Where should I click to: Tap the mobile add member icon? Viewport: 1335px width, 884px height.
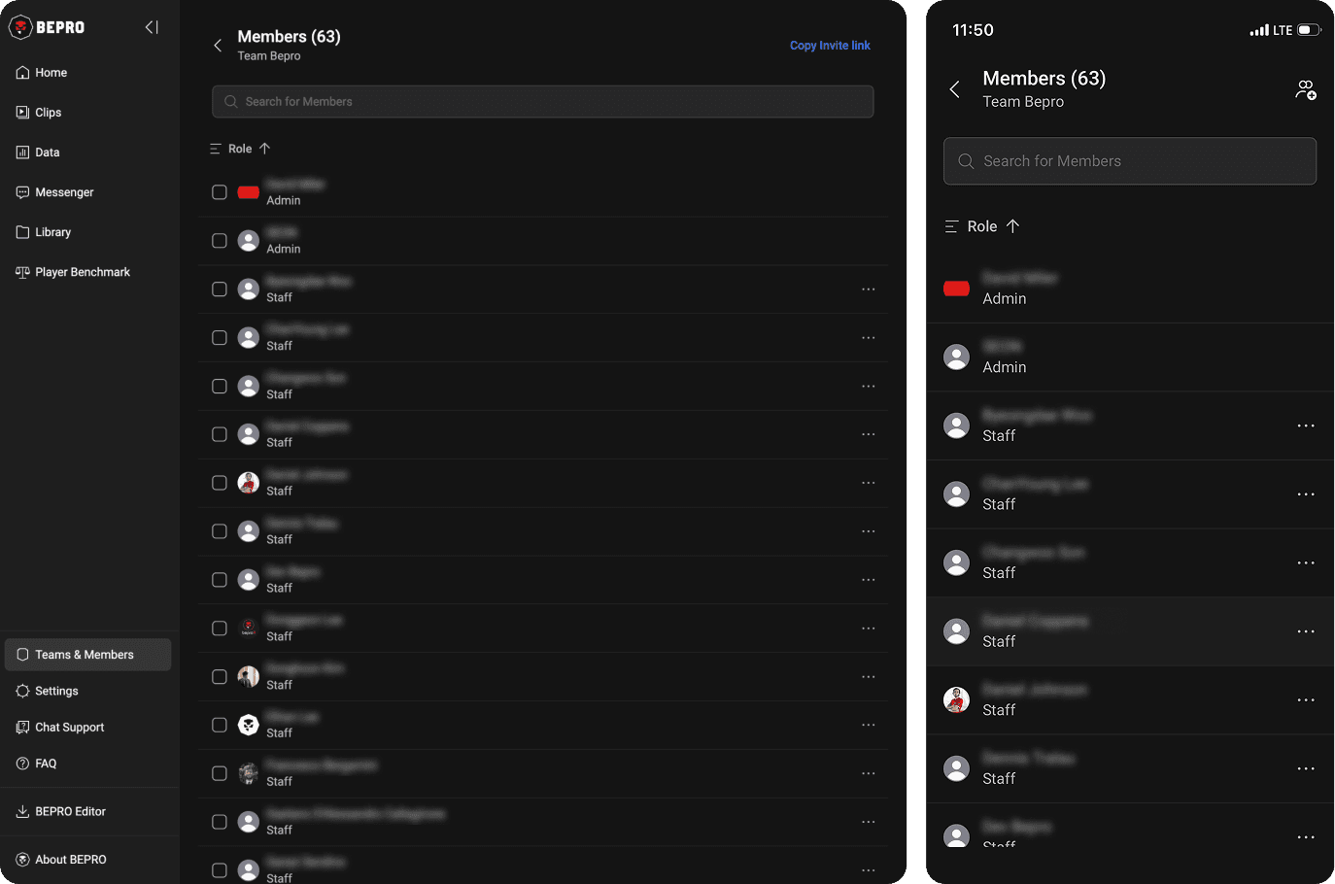[x=1306, y=90]
